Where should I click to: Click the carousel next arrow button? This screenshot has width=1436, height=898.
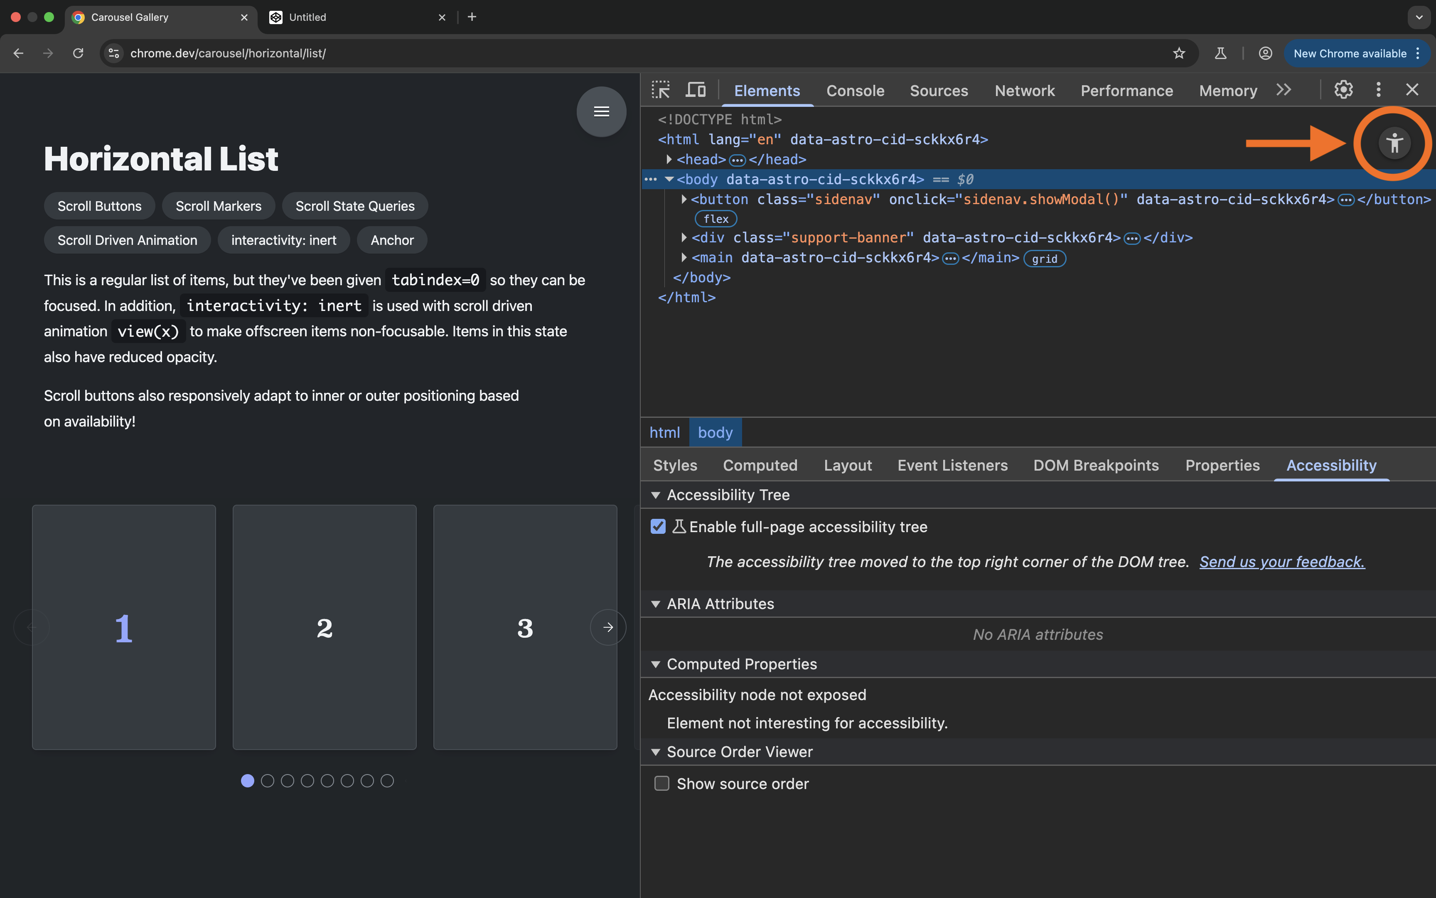(607, 627)
